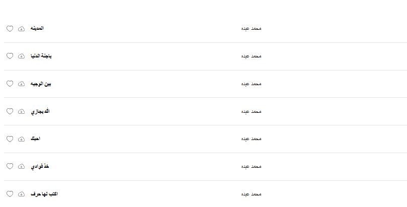Open artist محمد عبده in the المدينه row

(251, 29)
